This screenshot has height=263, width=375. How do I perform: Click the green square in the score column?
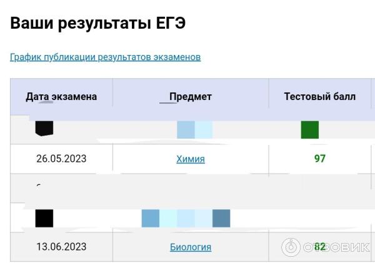310,130
